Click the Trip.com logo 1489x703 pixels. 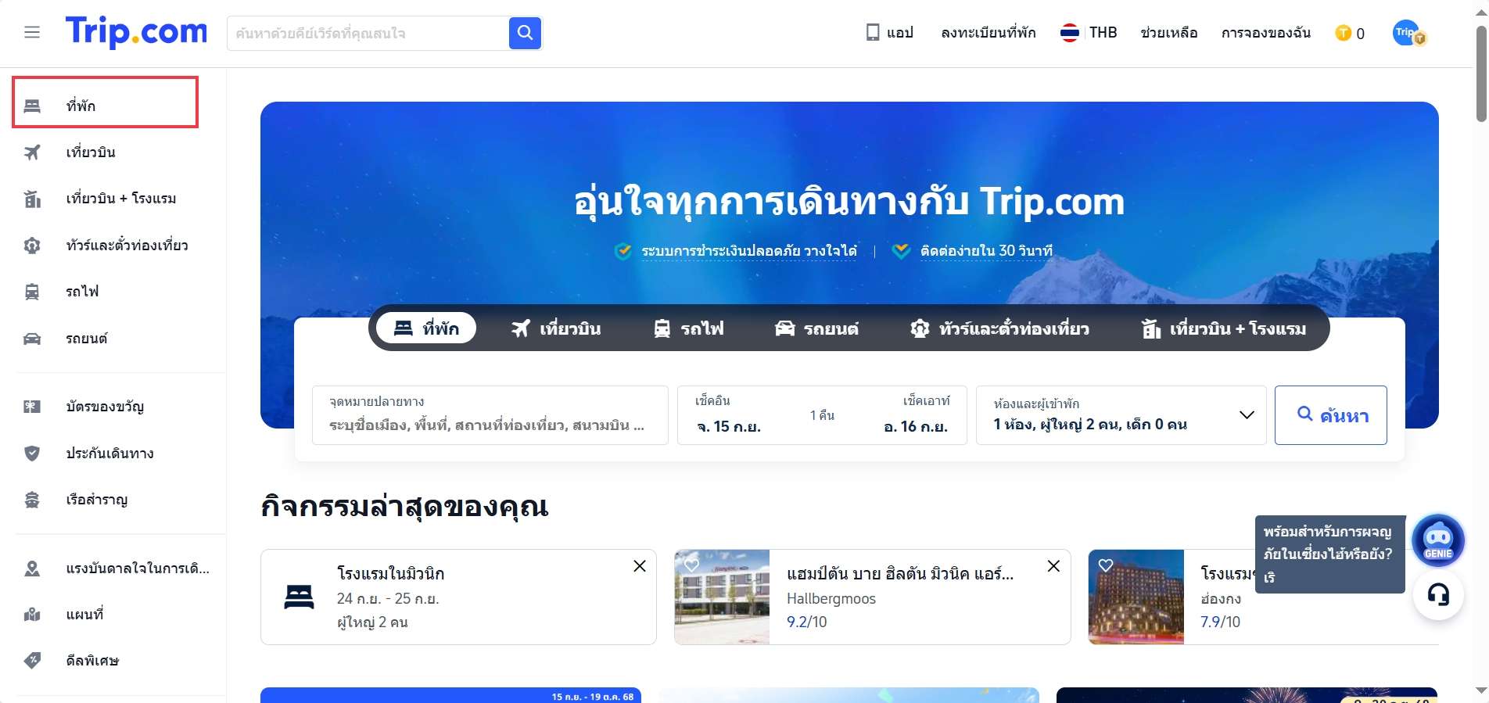(x=136, y=32)
